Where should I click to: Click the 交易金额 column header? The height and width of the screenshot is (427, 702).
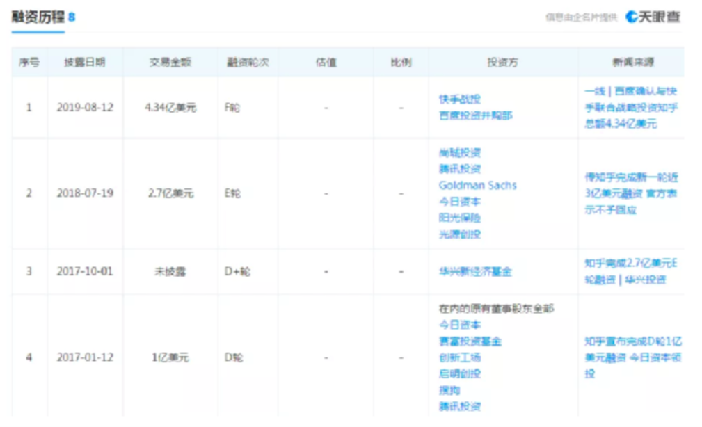point(170,62)
